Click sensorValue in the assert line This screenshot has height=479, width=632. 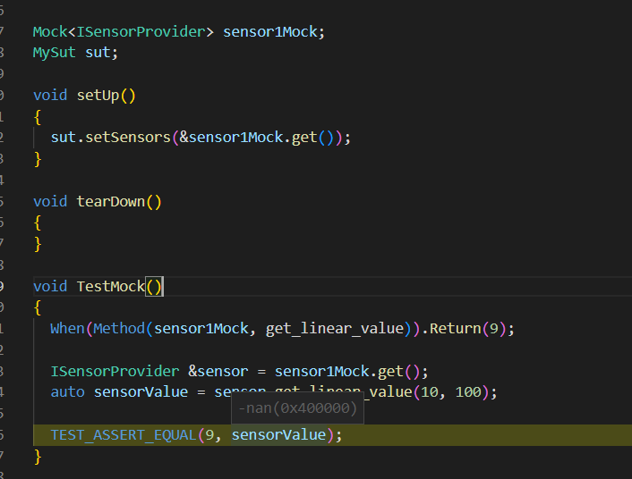click(x=278, y=435)
